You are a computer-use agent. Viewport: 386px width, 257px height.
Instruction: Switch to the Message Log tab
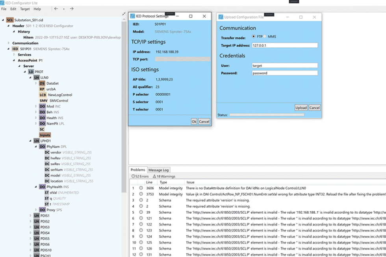tap(158, 170)
